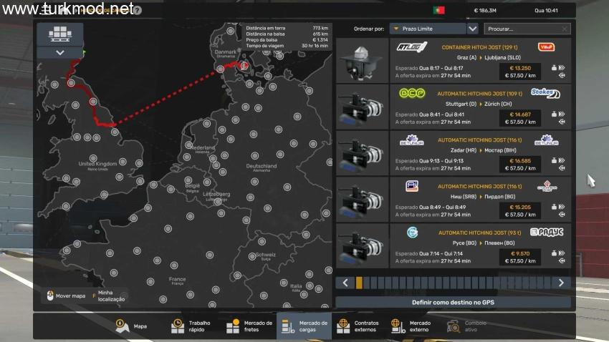Click the € 186,3M balance display
The height and width of the screenshot is (342, 609).
click(485, 11)
